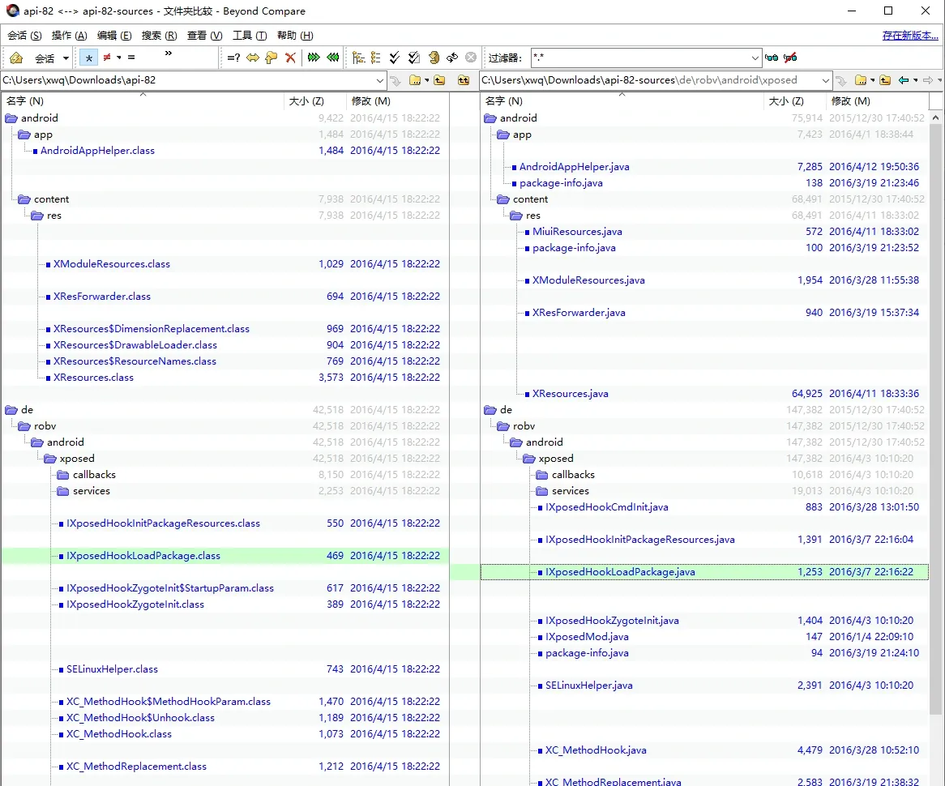Screen dimensions: 945x786
Task: Click the green copy-to-right arrows icon
Action: click(314, 58)
